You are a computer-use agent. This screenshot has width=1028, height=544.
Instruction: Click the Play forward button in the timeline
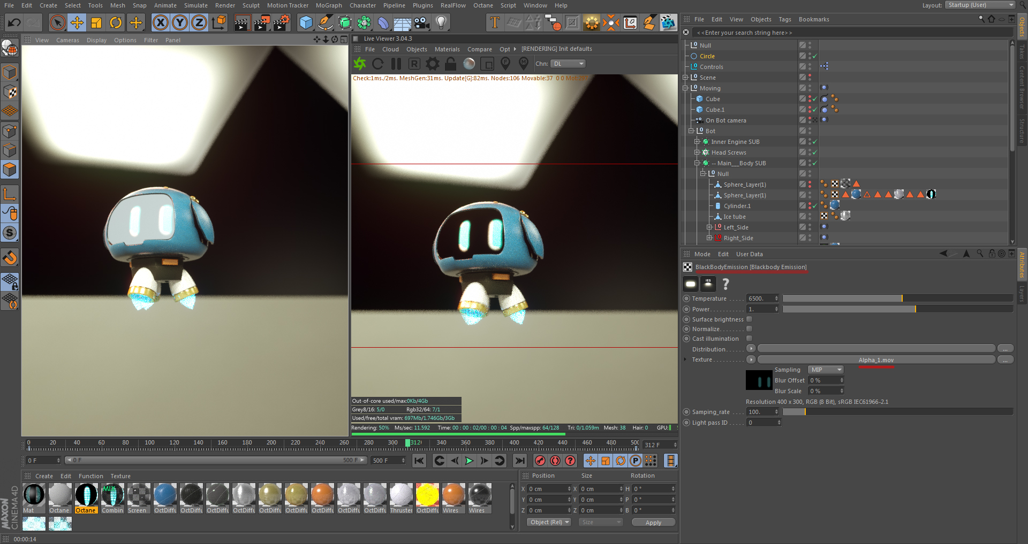470,461
